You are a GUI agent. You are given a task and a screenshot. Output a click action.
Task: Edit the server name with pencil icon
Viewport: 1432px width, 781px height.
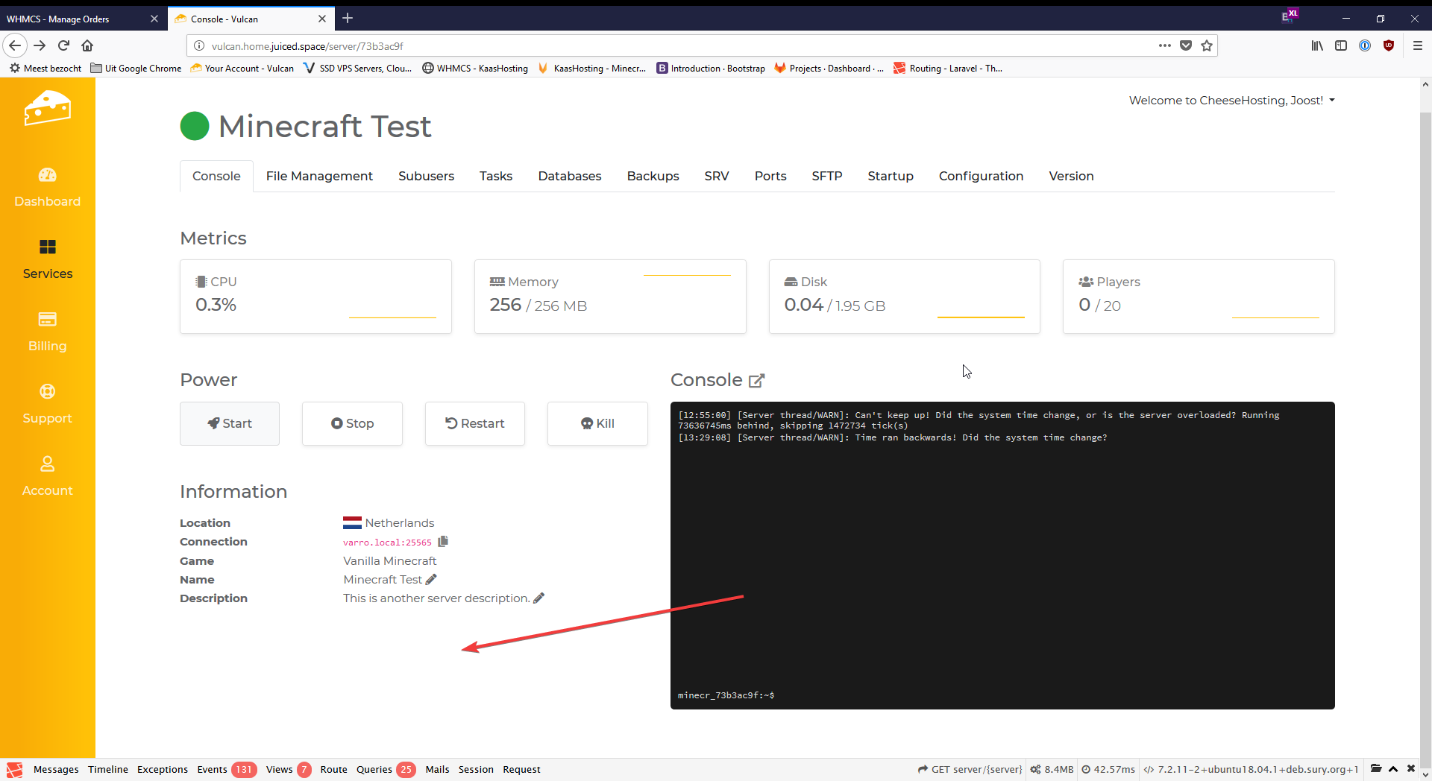click(431, 580)
